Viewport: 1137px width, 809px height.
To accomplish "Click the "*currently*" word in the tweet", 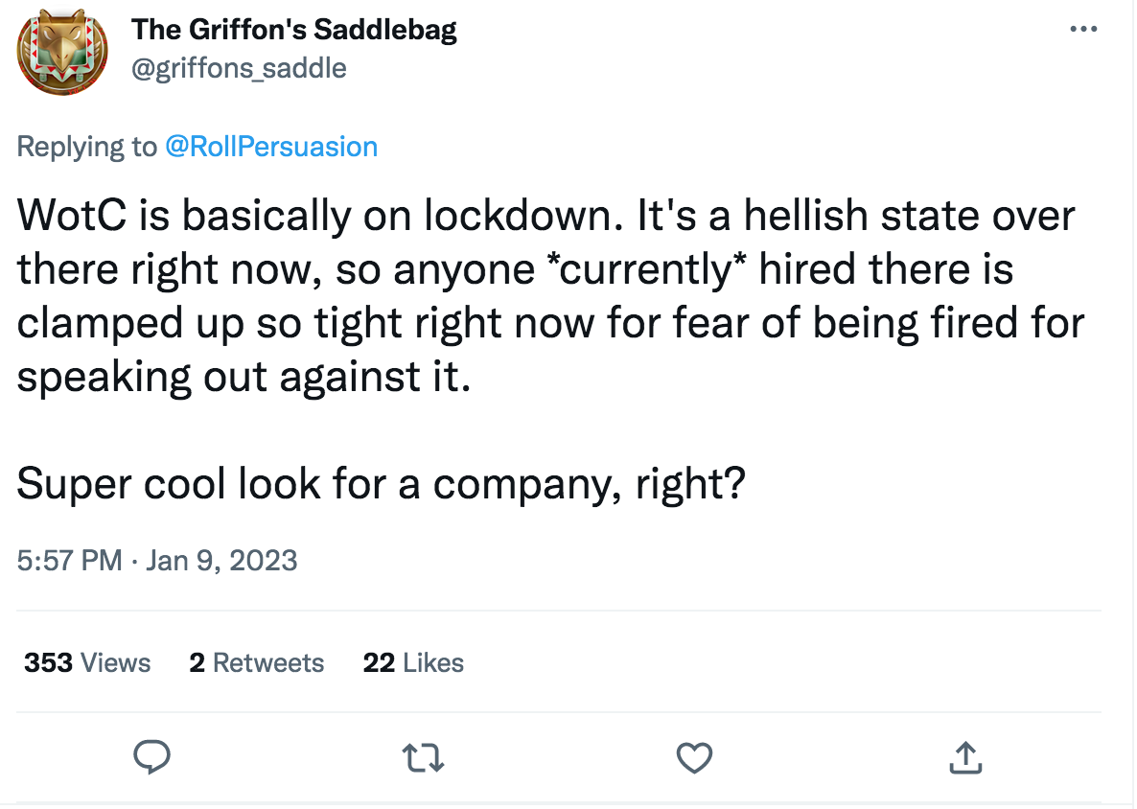I will click(x=644, y=269).
